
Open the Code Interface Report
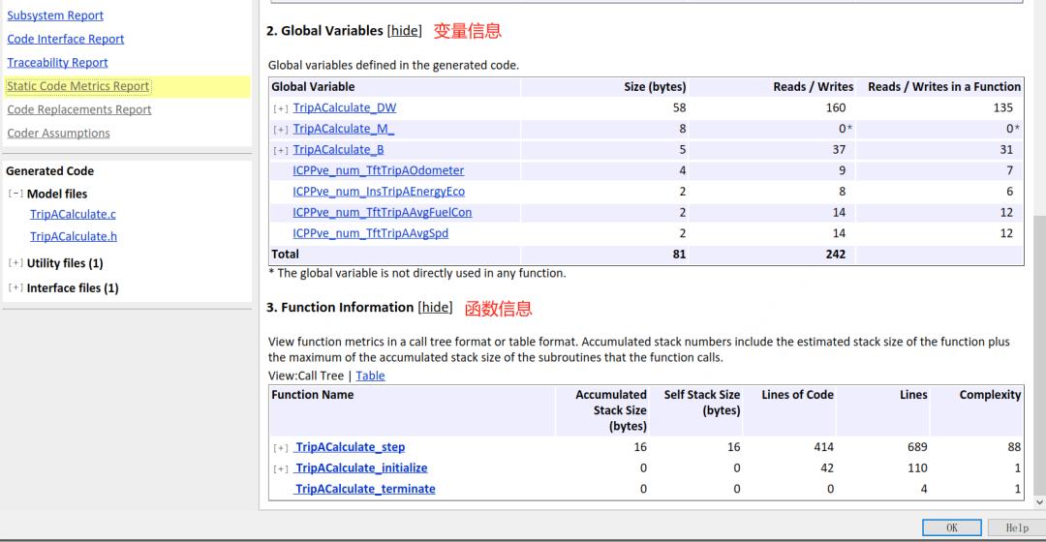point(66,39)
